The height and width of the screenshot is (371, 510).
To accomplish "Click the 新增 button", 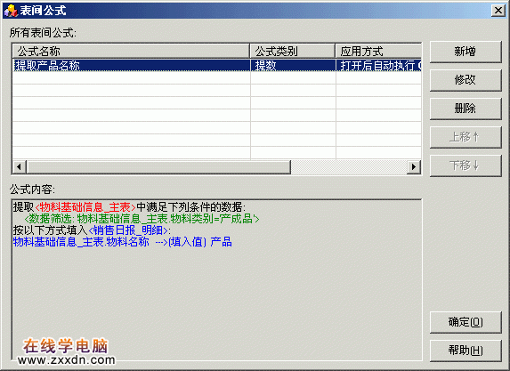I will (465, 52).
